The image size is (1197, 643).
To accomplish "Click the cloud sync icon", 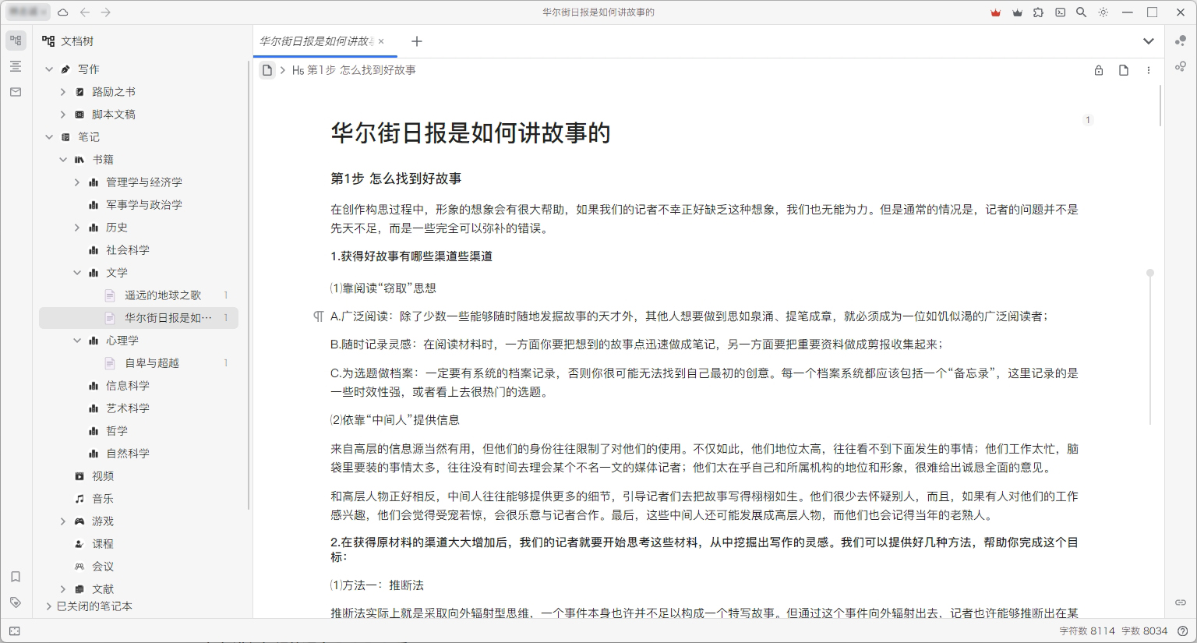I will tap(63, 12).
